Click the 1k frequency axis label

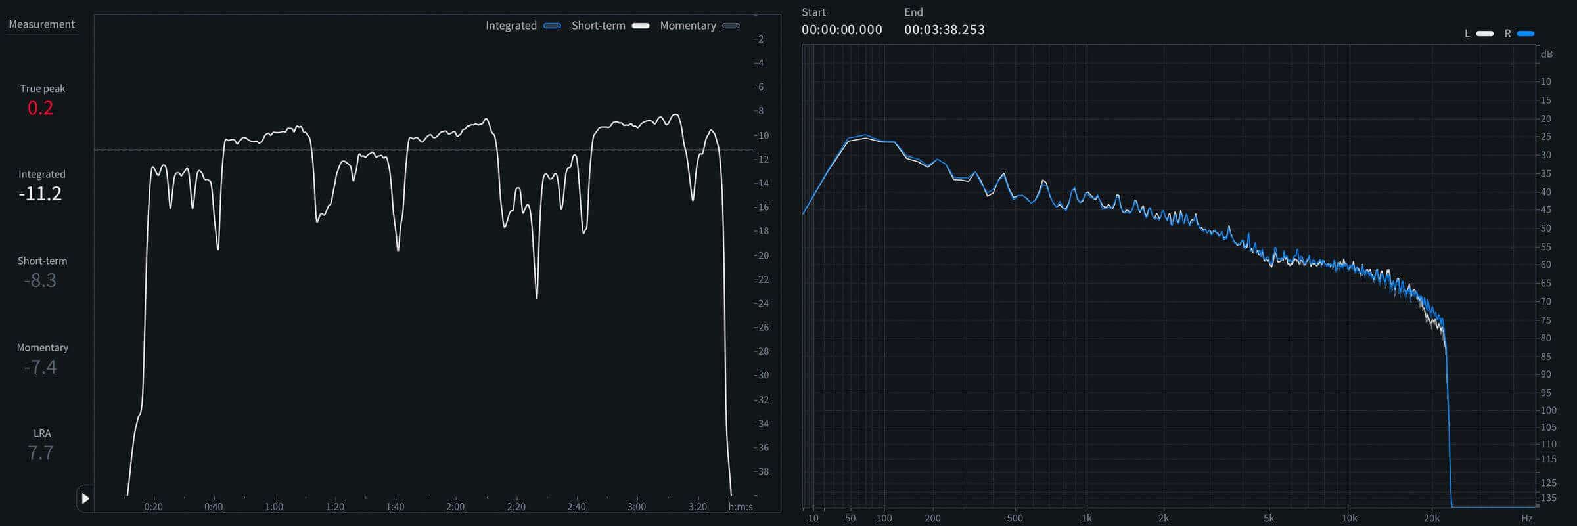pyautogui.click(x=1087, y=518)
